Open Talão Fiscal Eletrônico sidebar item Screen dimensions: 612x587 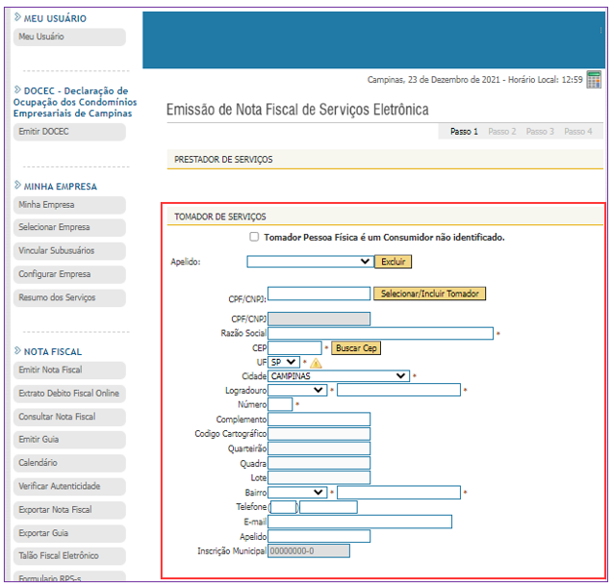click(x=69, y=556)
